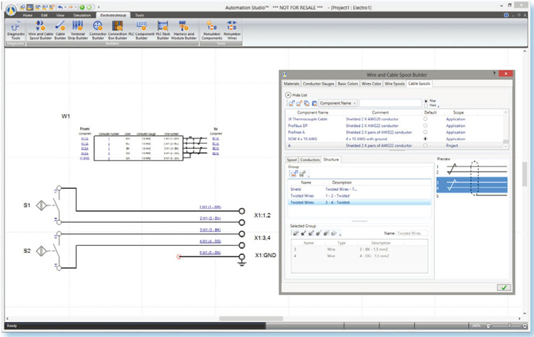Sort list by Component Name header
534x337 pixels.
pos(313,113)
